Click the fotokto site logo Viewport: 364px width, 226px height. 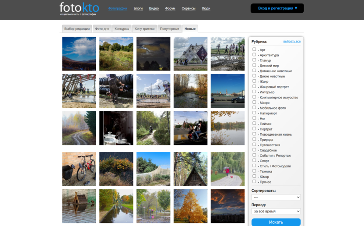(x=79, y=9)
